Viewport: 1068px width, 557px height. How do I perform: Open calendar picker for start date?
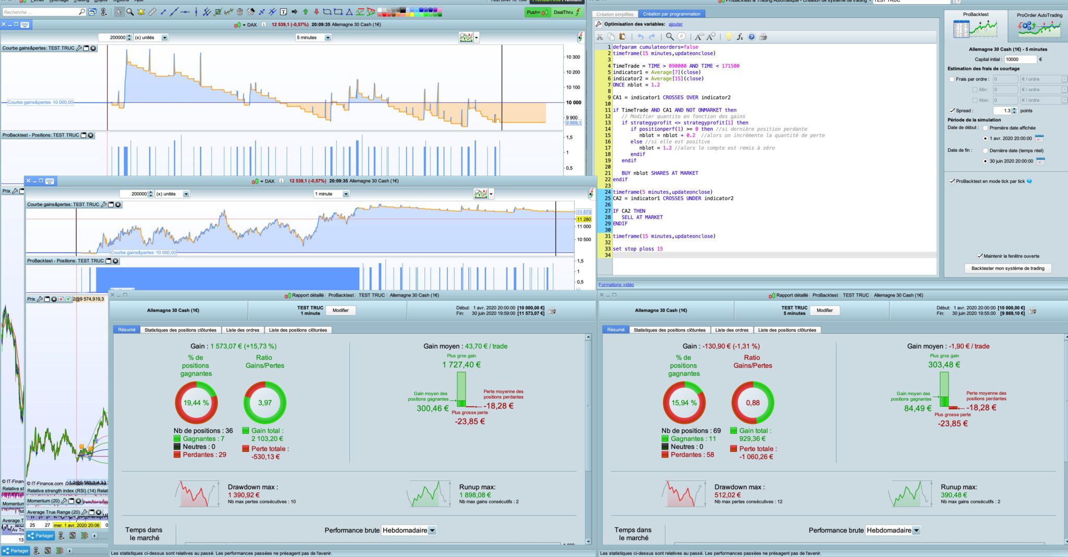point(1039,139)
